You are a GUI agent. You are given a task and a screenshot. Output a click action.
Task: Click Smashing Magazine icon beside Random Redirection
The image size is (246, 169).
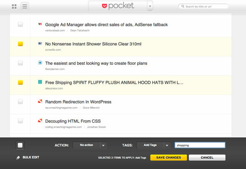tap(40, 101)
